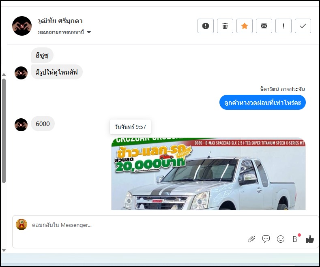Select the 6000 message bubble
Screen dimensions: 320x267
point(43,124)
